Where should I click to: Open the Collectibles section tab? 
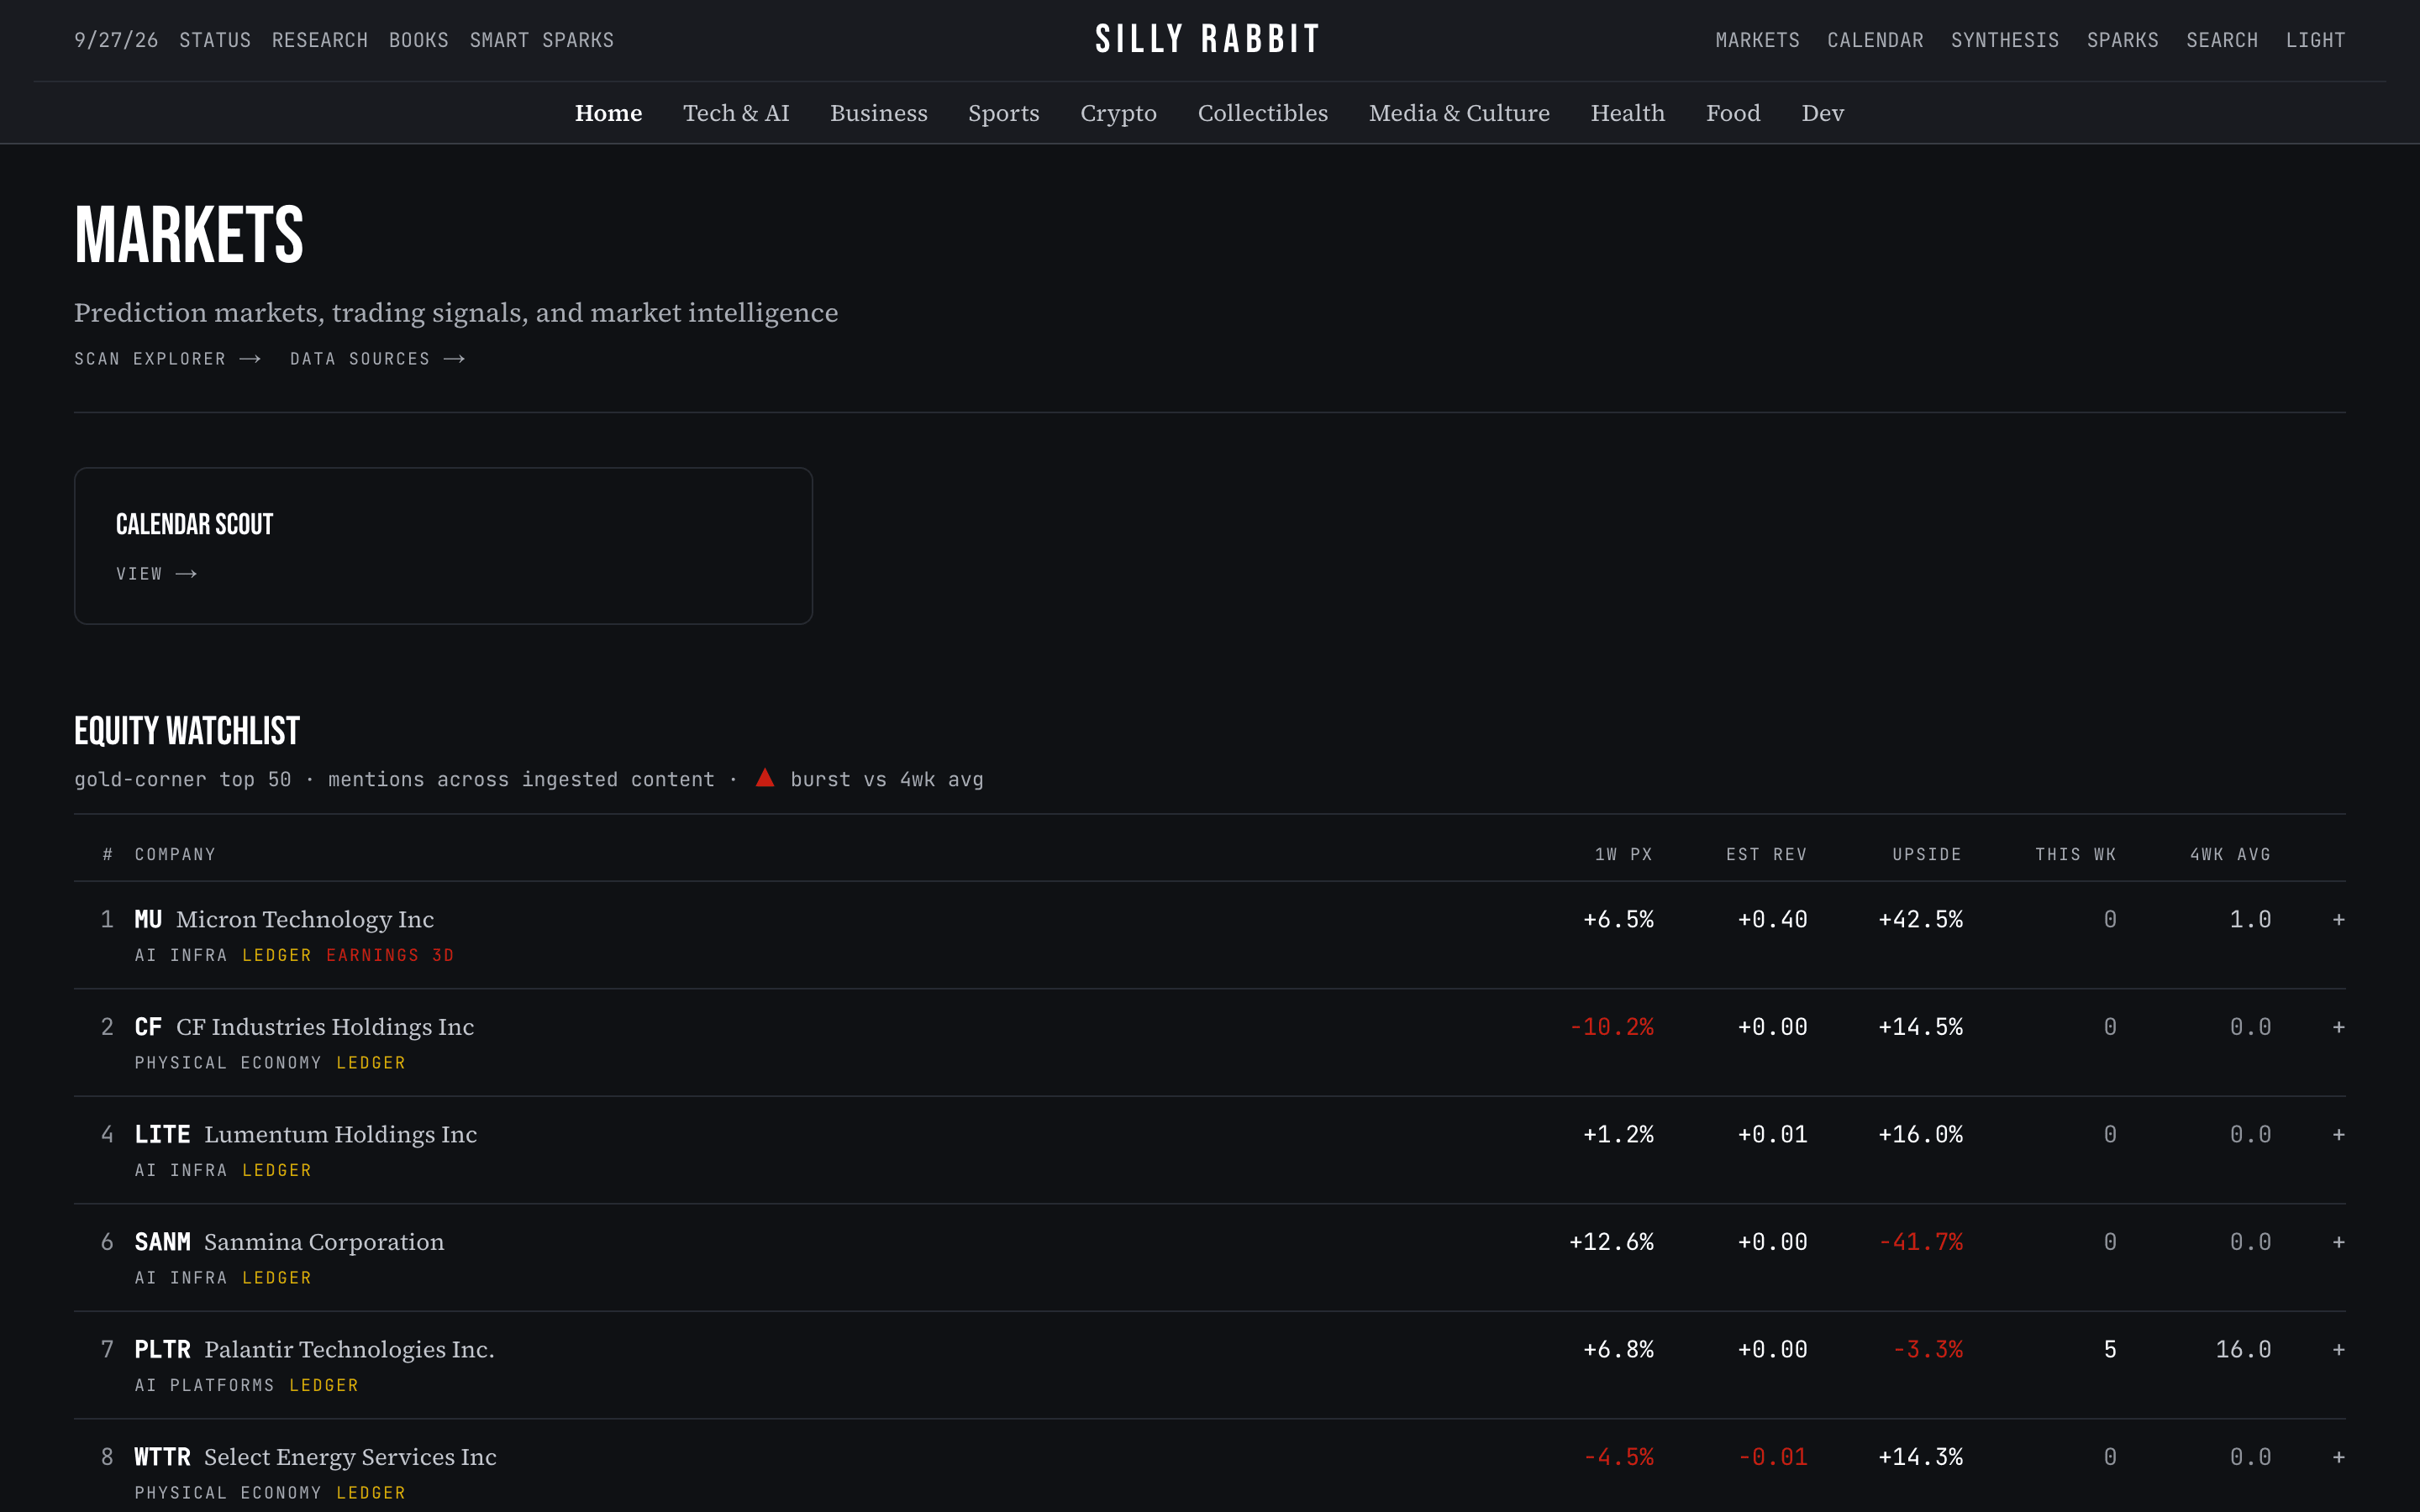(x=1262, y=113)
